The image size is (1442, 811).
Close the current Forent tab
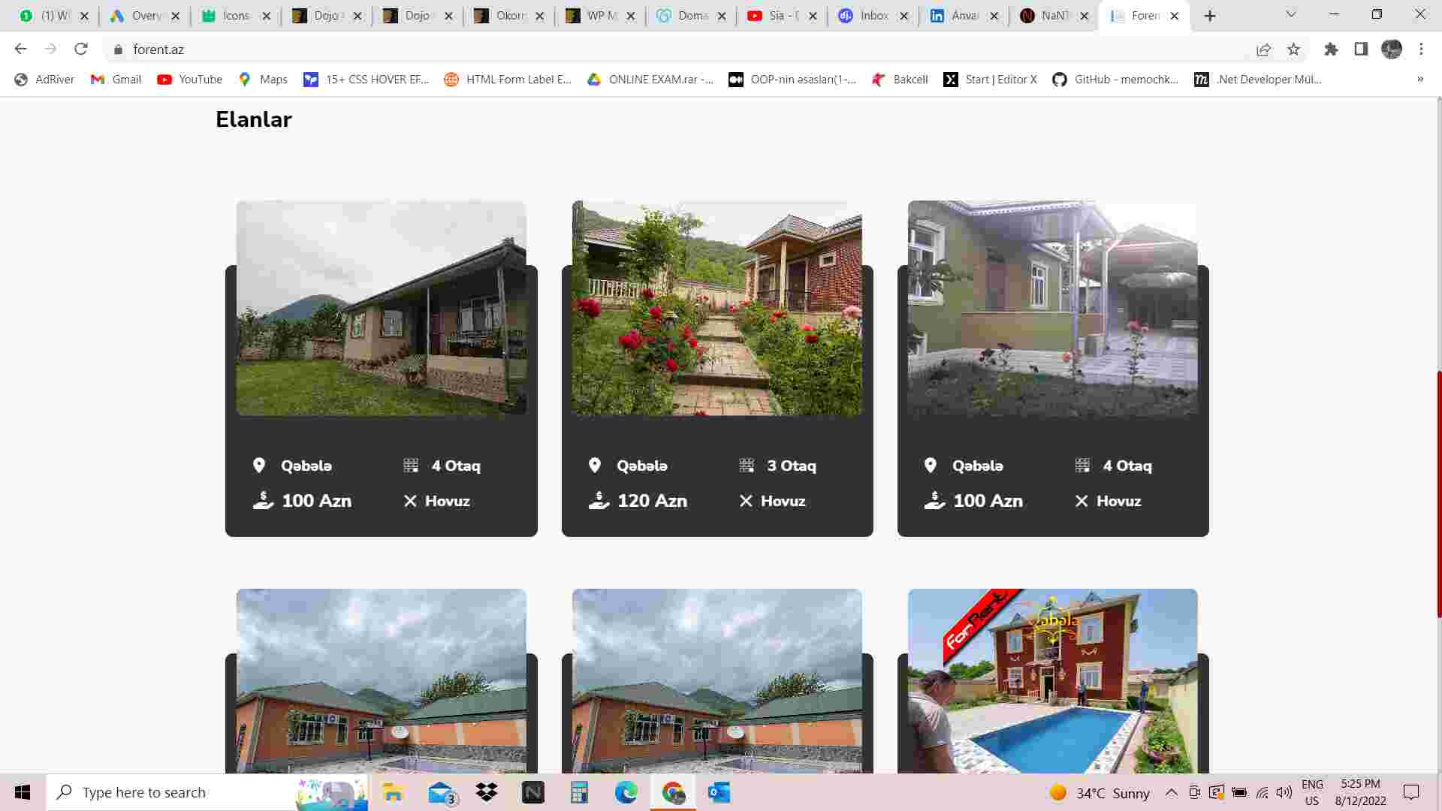click(x=1175, y=16)
